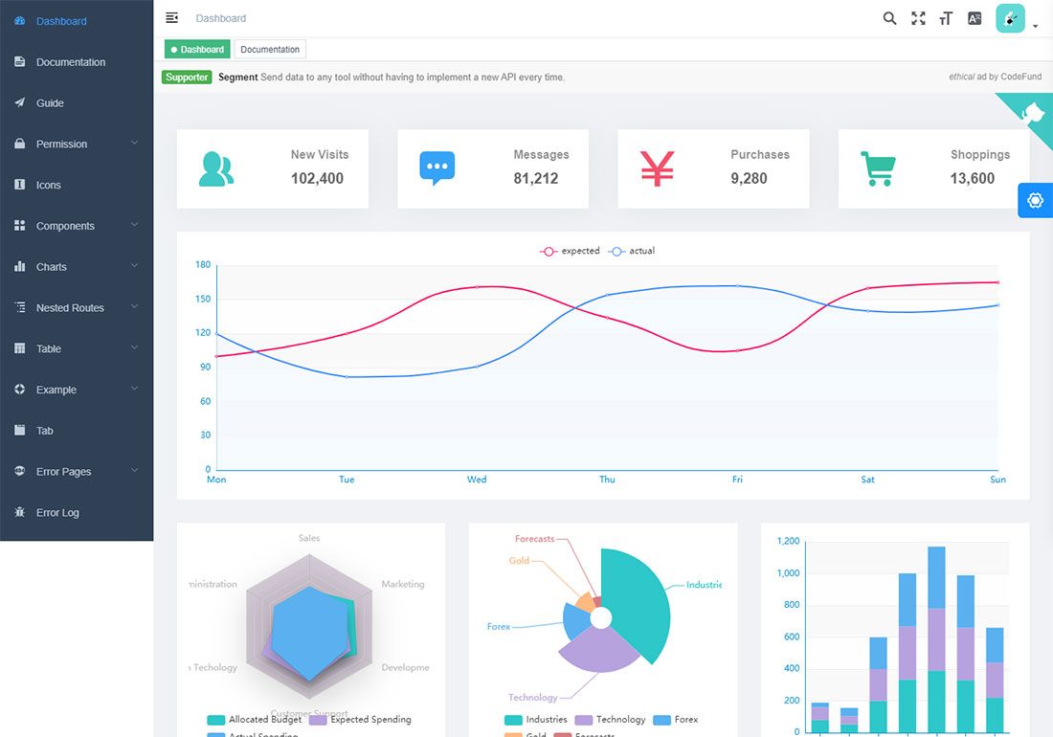Click the Shoppings cart icon
The height and width of the screenshot is (737, 1053).
click(878, 168)
